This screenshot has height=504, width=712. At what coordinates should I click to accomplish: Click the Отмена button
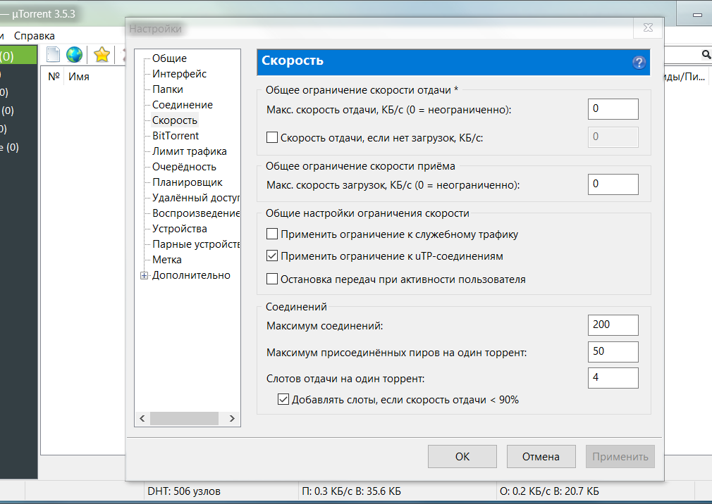click(x=541, y=456)
